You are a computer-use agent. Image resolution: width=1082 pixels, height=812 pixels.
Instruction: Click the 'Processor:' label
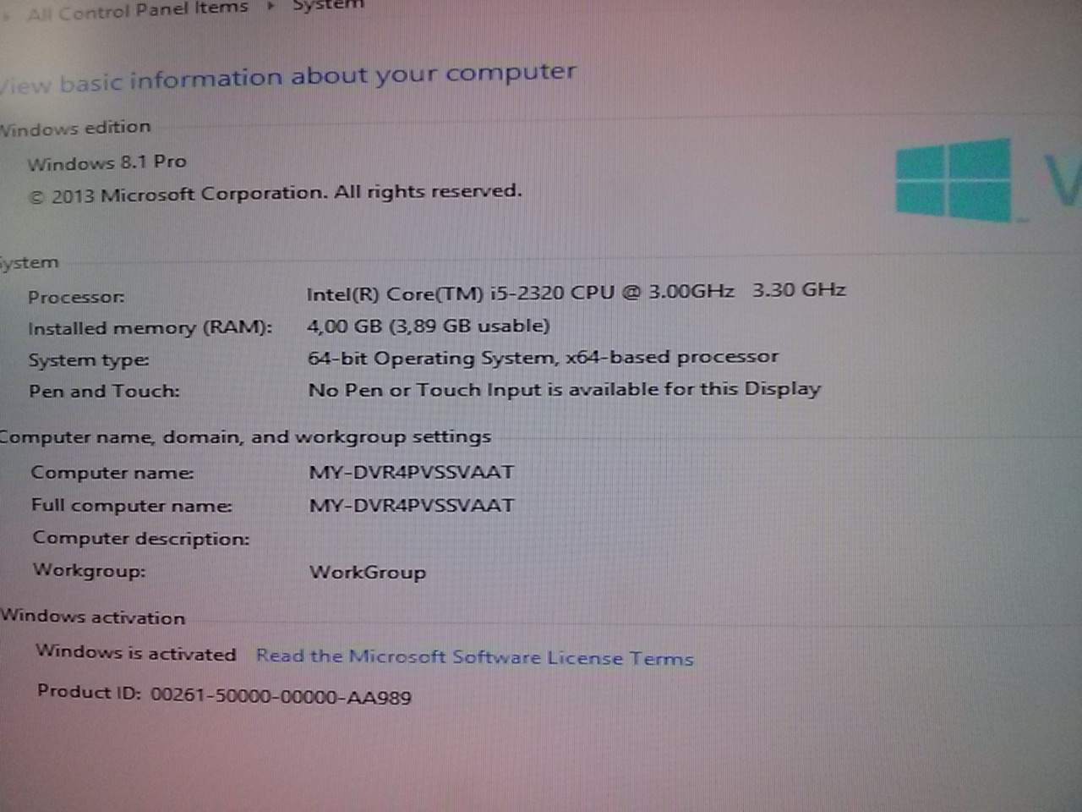pyautogui.click(x=76, y=297)
